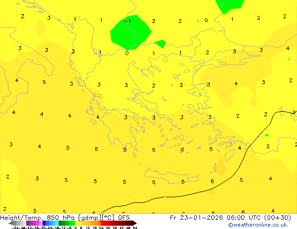Click the "-54" legend scale label
The height and width of the screenshot is (229, 297).
tap(15, 228)
